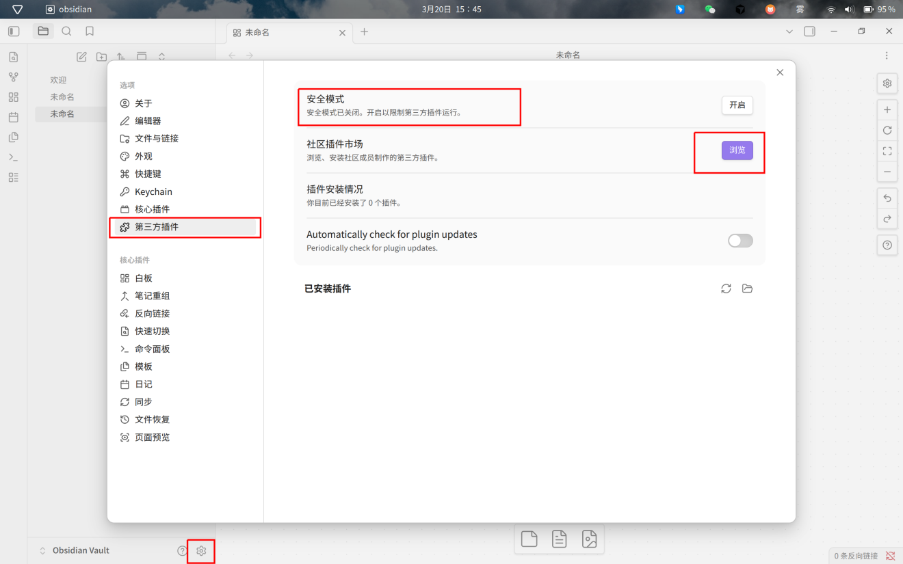Open the bookmarks icon in sidebar header

tap(90, 31)
